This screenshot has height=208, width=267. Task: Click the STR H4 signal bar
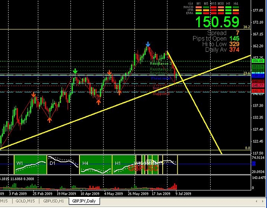pyautogui.click(x=236, y=10)
